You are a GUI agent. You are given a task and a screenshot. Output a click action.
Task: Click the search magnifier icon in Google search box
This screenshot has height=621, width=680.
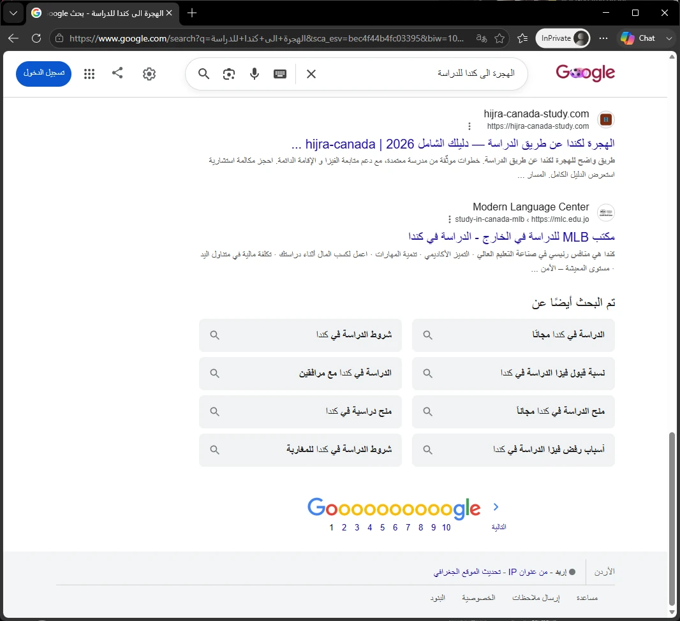tap(204, 74)
